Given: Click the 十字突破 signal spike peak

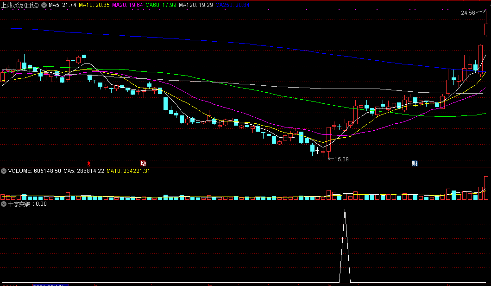Looking at the screenshot, I should tap(345, 210).
